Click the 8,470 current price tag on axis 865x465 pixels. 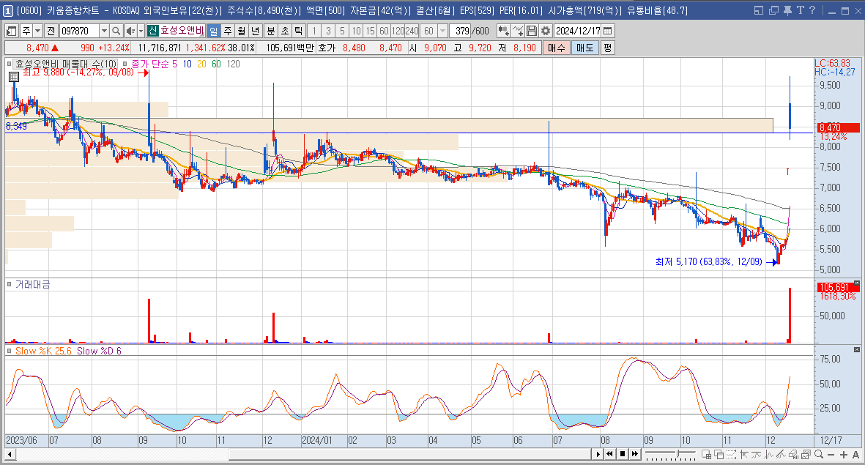click(837, 127)
